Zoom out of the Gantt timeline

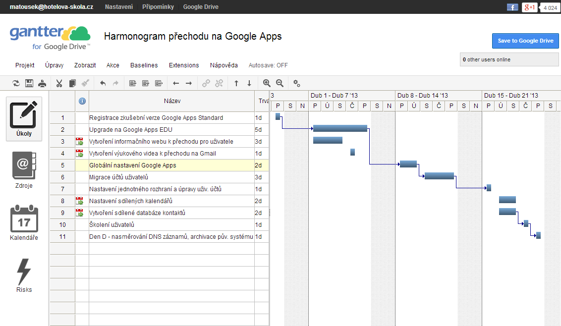(280, 83)
